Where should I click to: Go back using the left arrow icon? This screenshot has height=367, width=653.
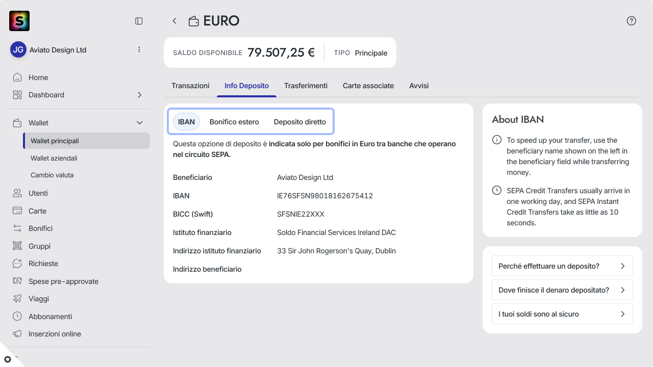174,21
